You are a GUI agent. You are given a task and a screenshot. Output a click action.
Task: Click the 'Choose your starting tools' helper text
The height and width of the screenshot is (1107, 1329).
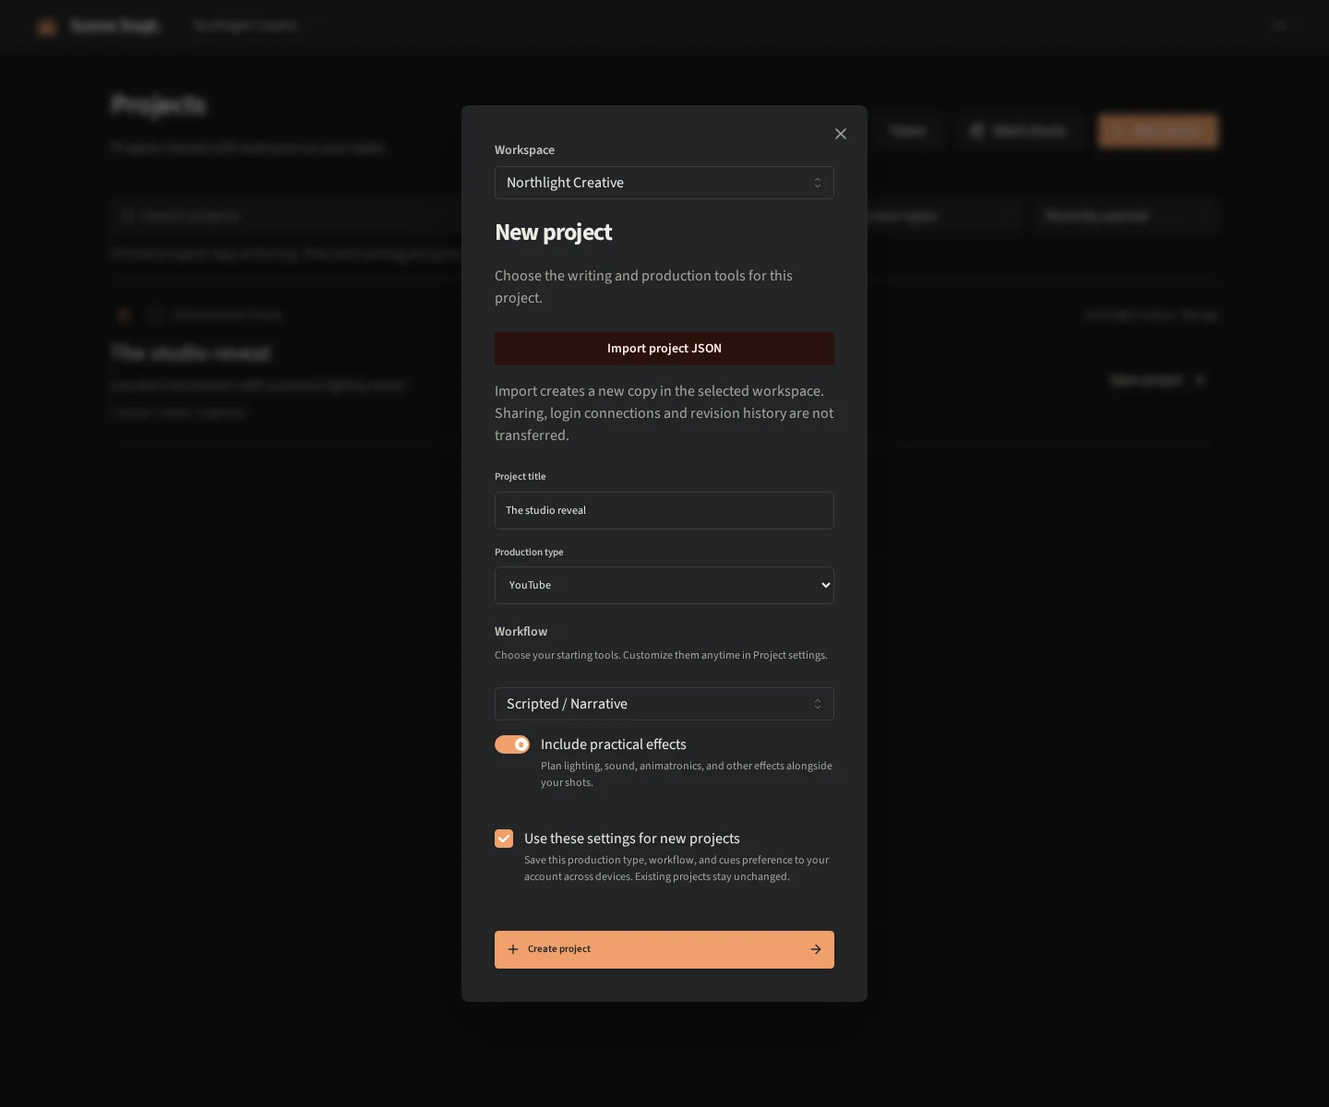(x=661, y=655)
